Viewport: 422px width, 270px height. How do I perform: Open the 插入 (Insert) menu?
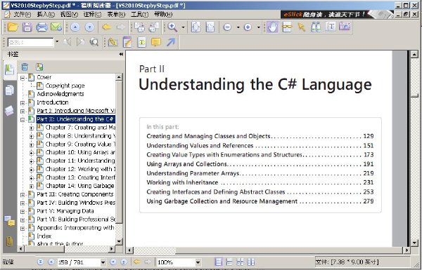[46, 14]
